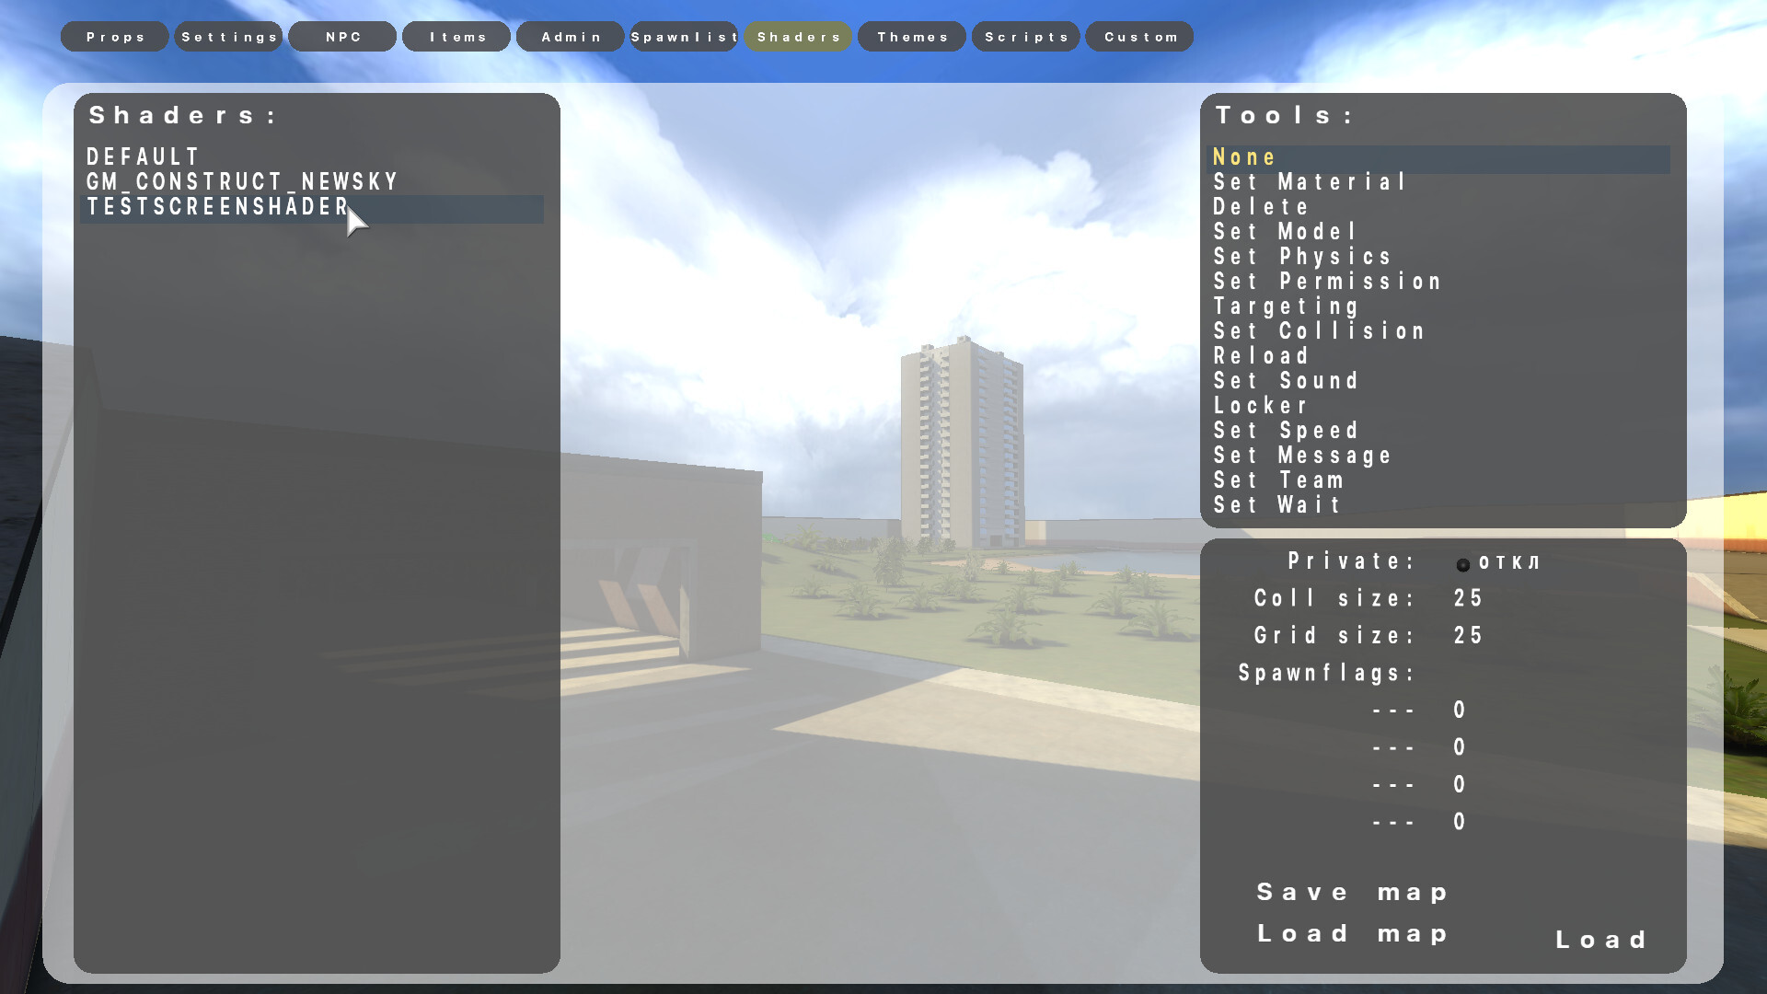The width and height of the screenshot is (1767, 994).
Task: Select the Set Material tool
Action: pyautogui.click(x=1310, y=182)
